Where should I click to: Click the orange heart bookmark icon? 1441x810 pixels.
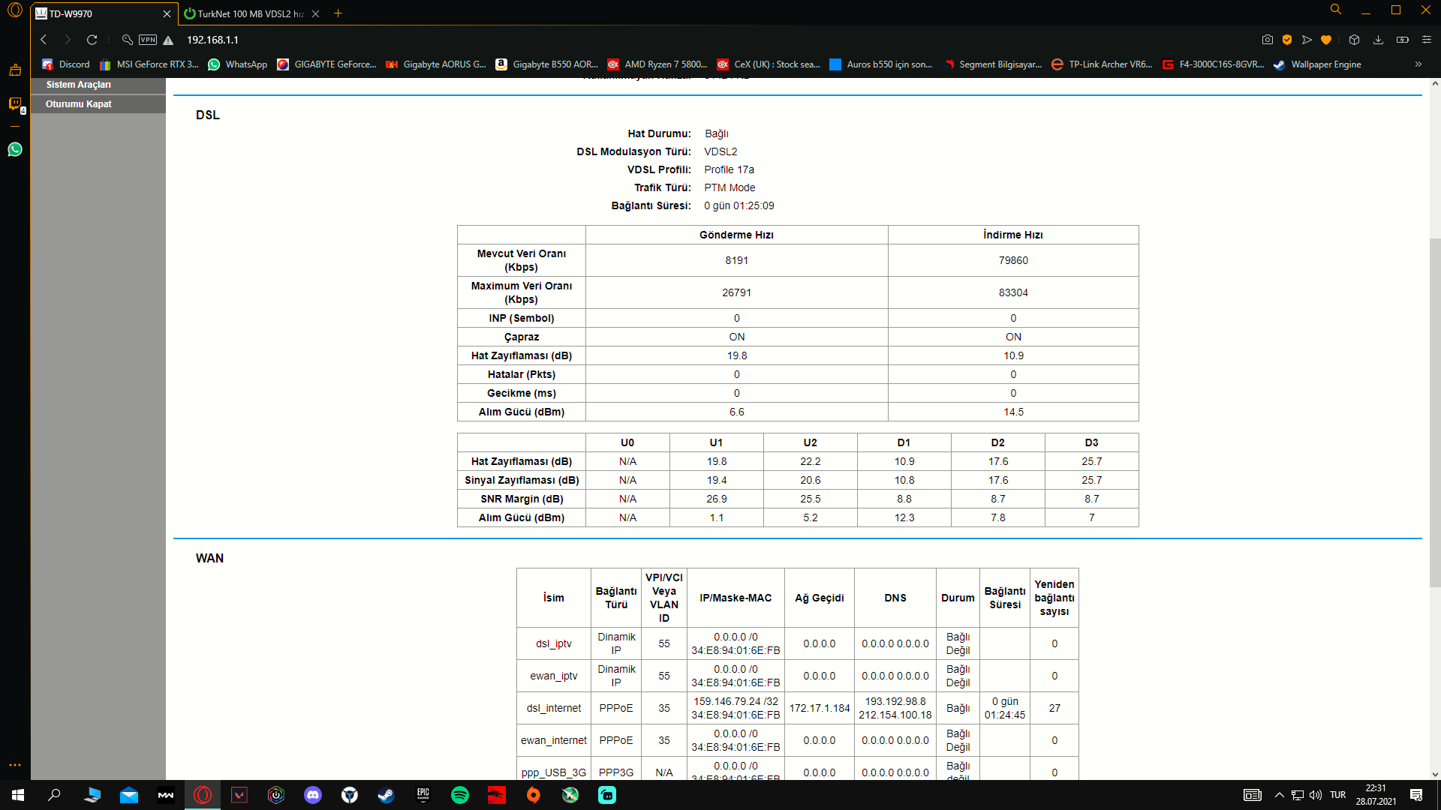1326,40
